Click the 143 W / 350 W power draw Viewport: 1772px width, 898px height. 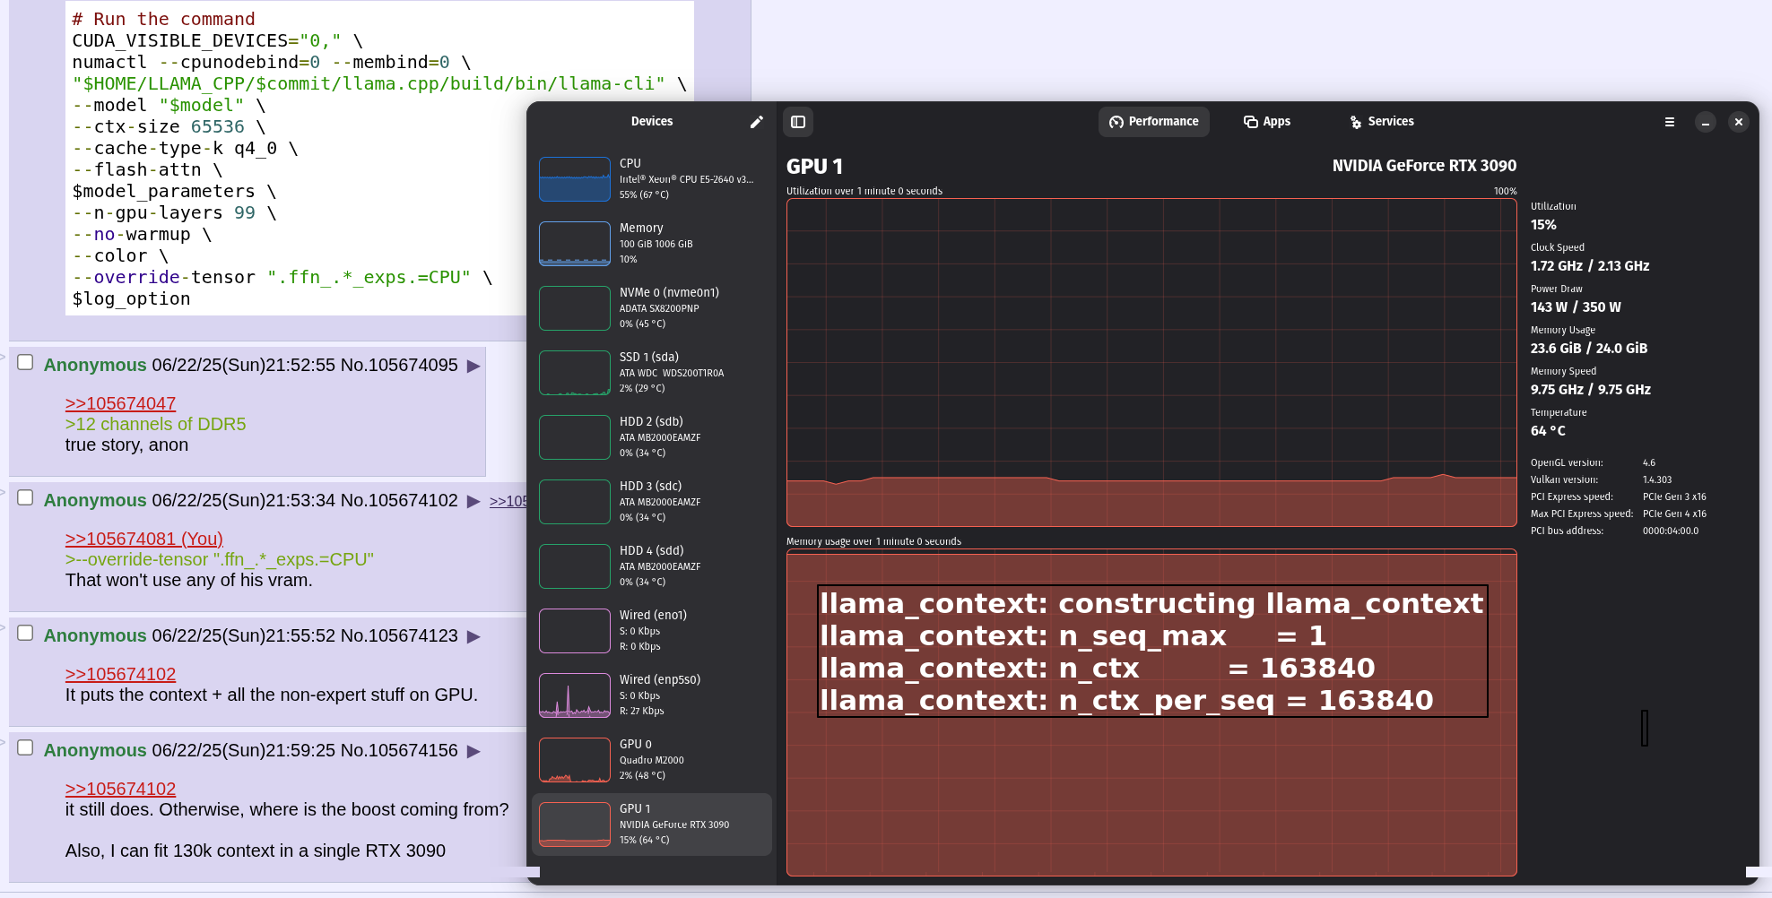[x=1576, y=307]
